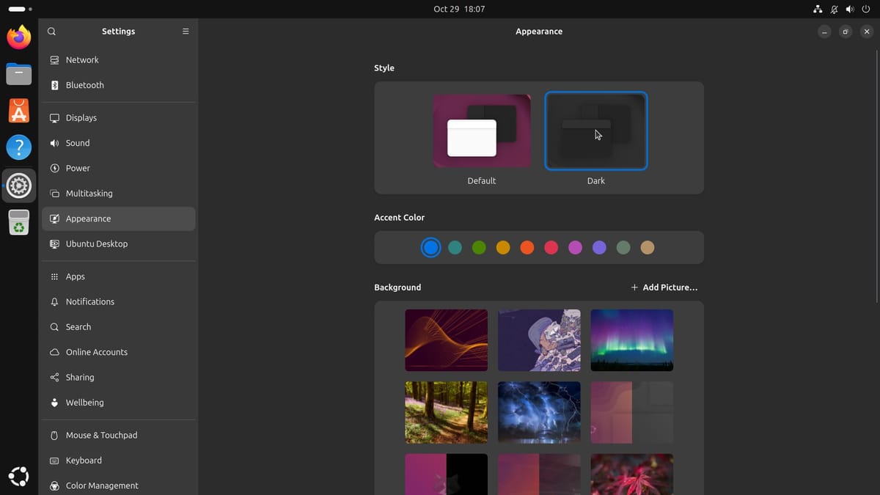Click the Bluetooth icon in the sidebar
This screenshot has width=880, height=495.
[x=54, y=85]
